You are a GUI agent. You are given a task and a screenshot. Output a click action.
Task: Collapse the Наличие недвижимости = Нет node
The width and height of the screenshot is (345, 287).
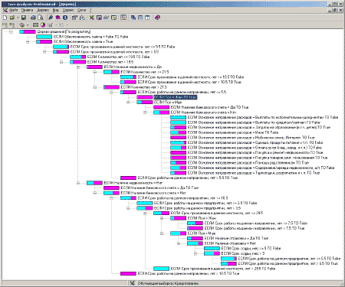pos(78,183)
